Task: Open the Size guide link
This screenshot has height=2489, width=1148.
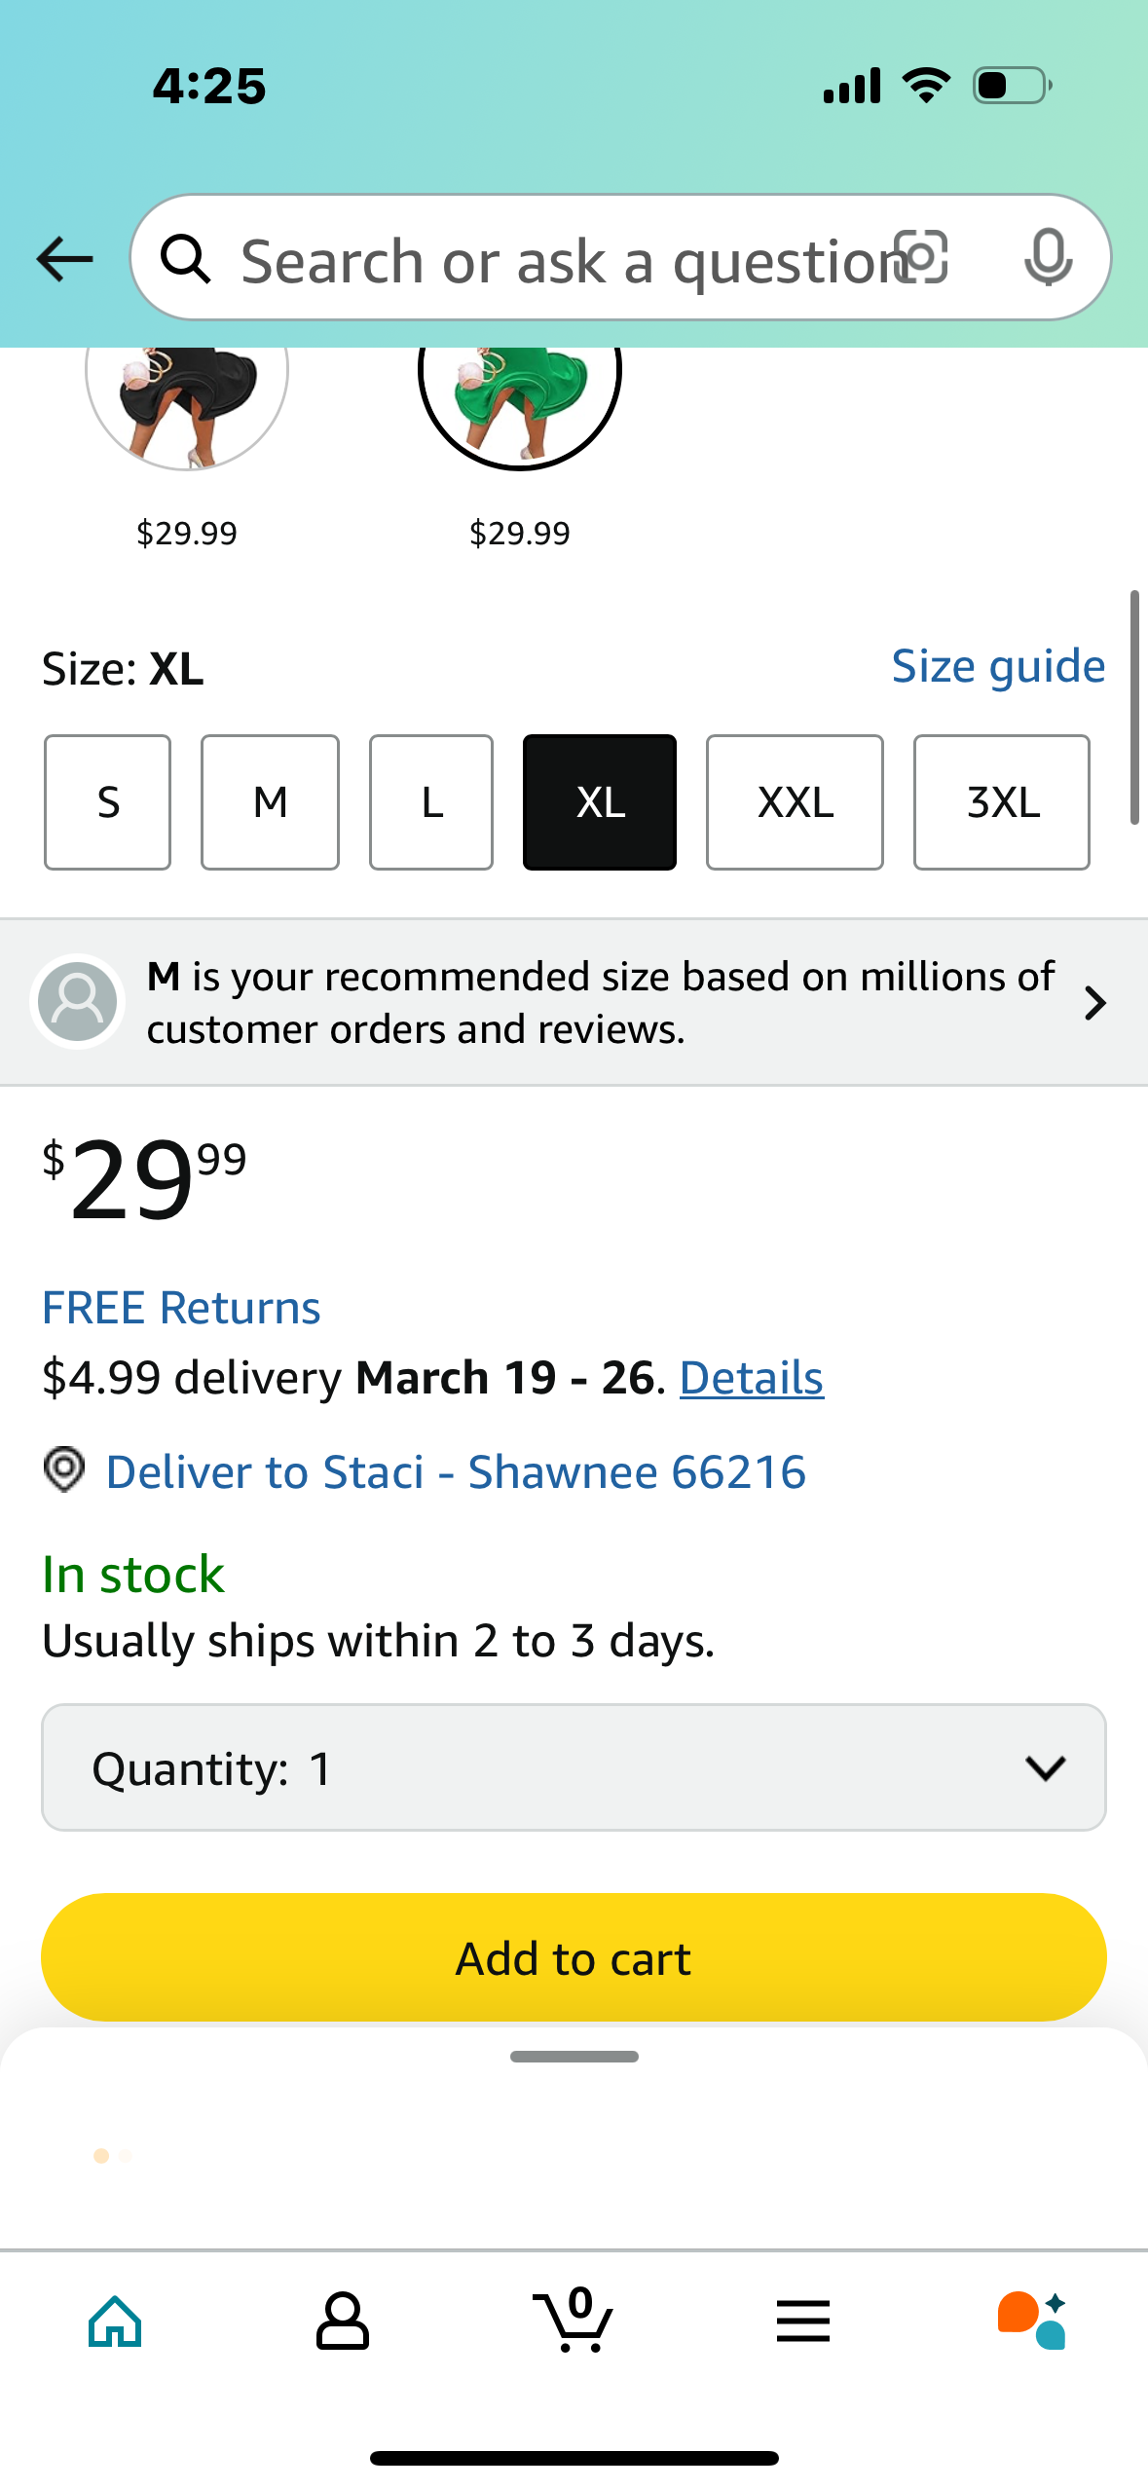Action: click(x=998, y=667)
